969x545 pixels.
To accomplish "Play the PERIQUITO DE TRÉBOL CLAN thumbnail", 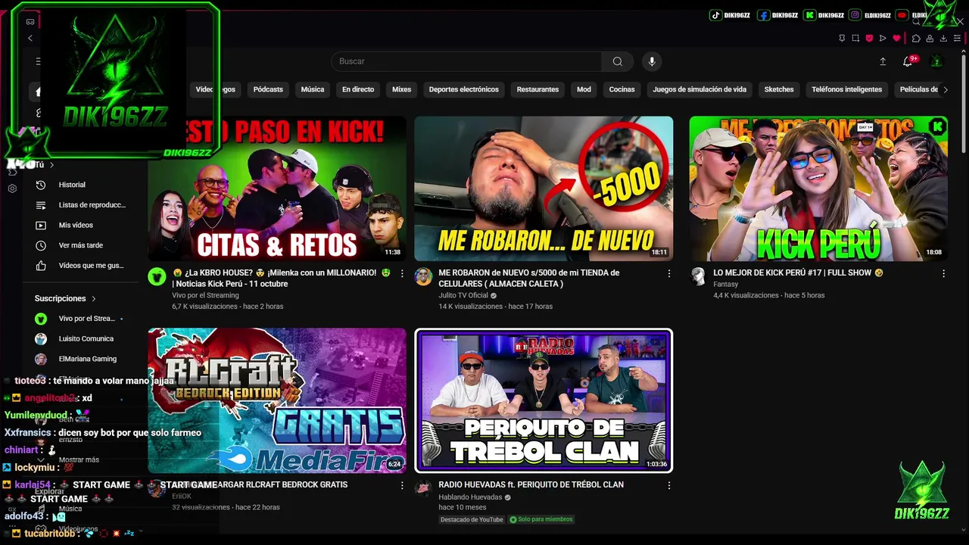I will (x=544, y=400).
